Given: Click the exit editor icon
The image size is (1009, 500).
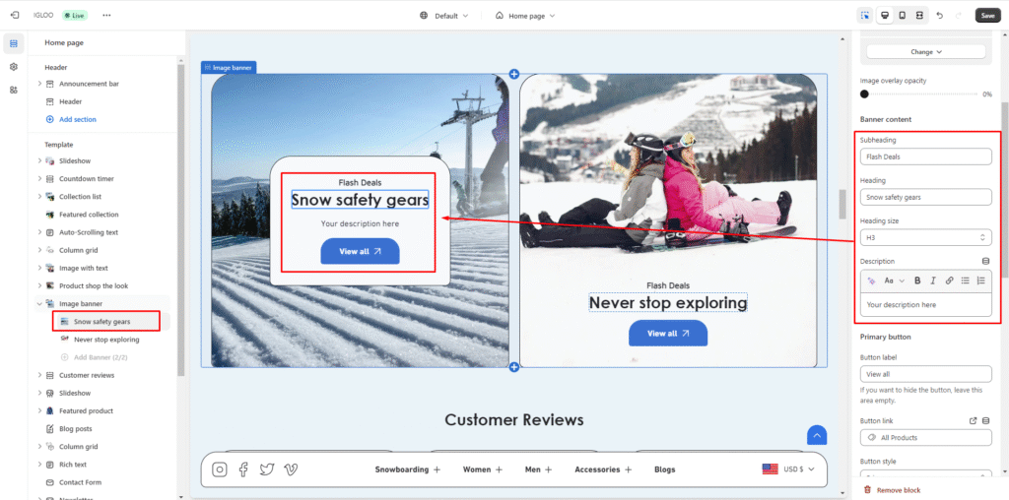Looking at the screenshot, I should tap(15, 16).
